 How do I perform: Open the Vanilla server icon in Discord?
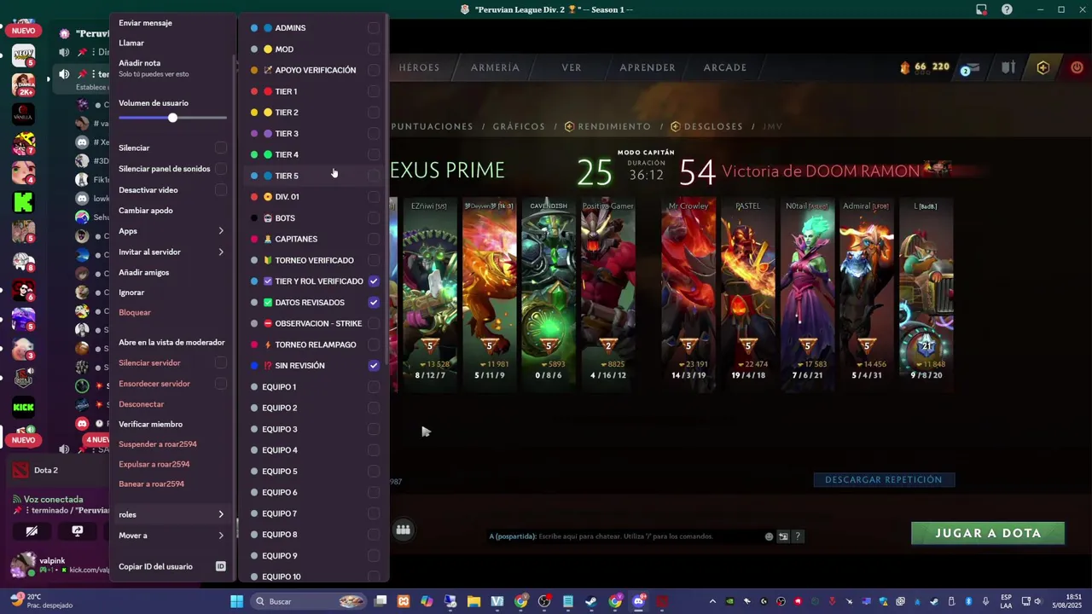[x=23, y=113]
